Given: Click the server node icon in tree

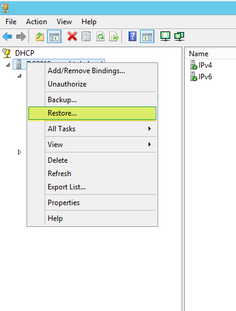Looking at the screenshot, I should tap(19, 64).
